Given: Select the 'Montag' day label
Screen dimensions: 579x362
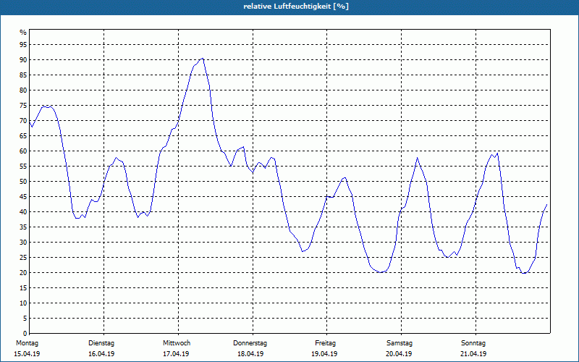Looking at the screenshot, I should (x=27, y=343).
